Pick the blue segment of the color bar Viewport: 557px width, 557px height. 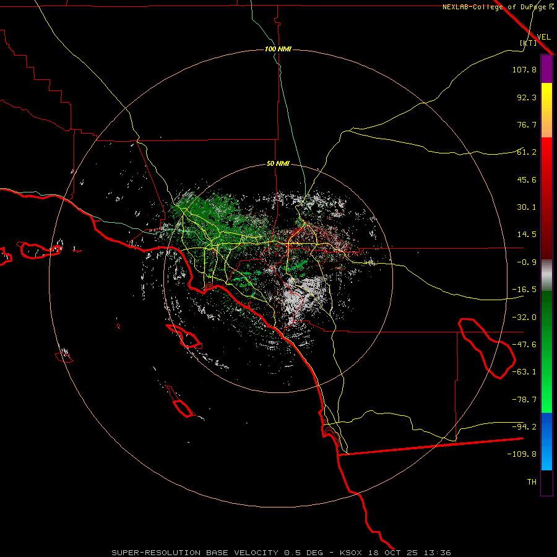click(x=546, y=441)
